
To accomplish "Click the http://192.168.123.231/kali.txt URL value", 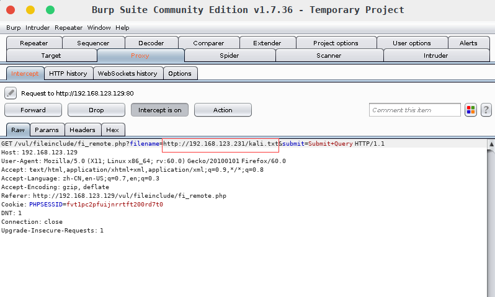I will pyautogui.click(x=221, y=144).
